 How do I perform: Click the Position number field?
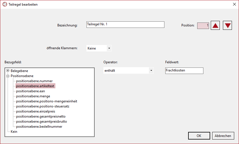pyautogui.click(x=203, y=26)
